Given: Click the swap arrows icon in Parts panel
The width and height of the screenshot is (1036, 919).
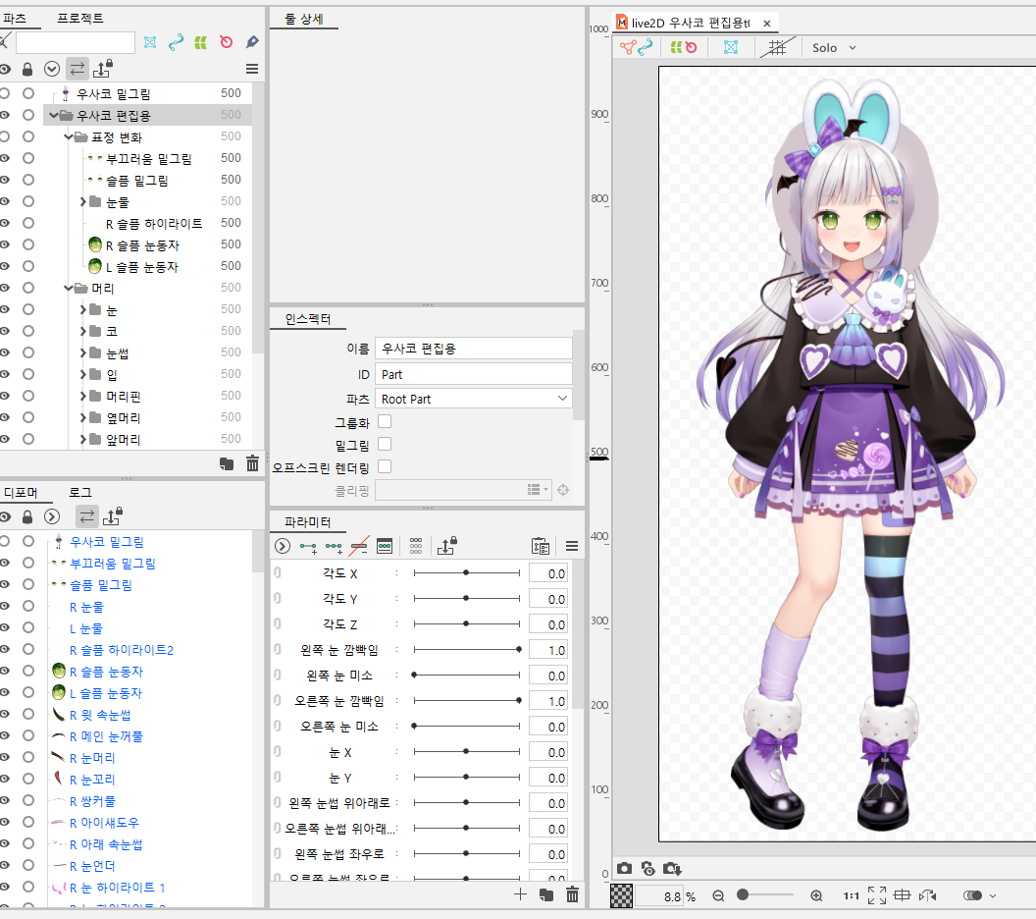Looking at the screenshot, I should (78, 69).
